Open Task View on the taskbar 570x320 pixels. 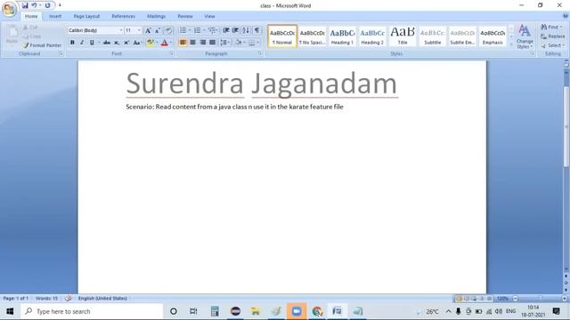[x=193, y=311]
